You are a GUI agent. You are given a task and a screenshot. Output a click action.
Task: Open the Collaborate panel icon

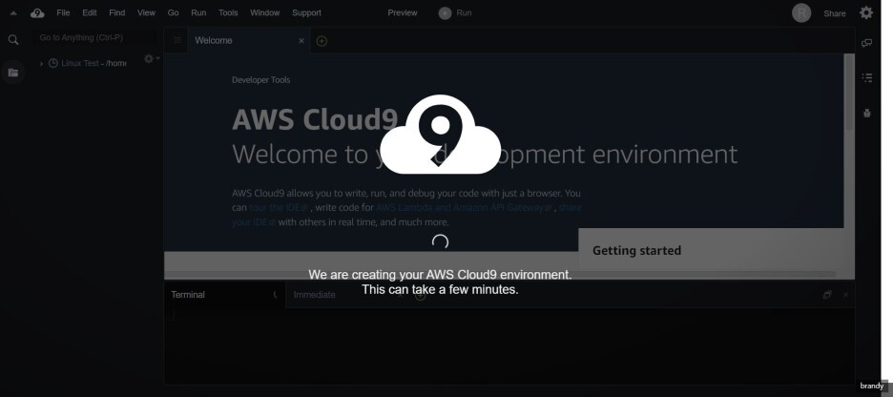click(x=867, y=43)
